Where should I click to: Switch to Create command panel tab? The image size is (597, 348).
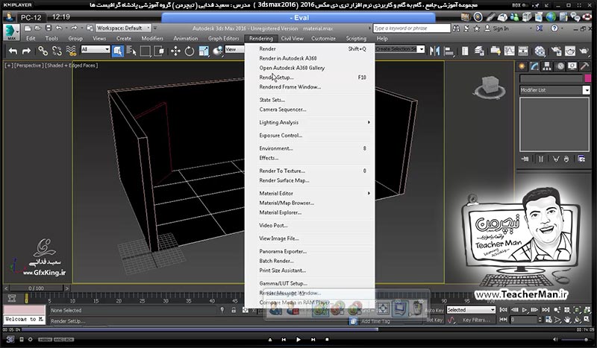[x=522, y=66]
